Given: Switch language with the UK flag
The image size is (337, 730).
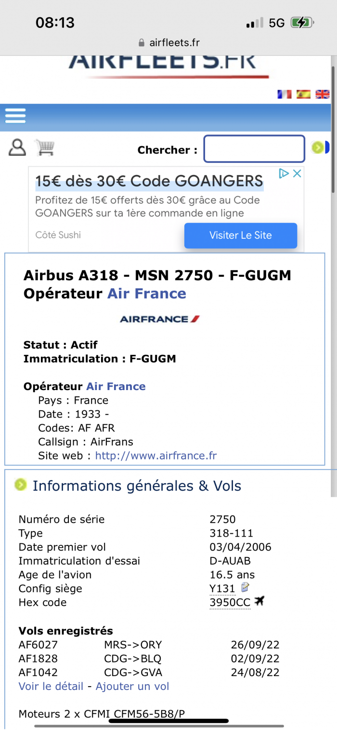Looking at the screenshot, I should coord(323,94).
